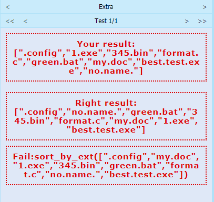Select the Extra category header label
The image size is (214, 202).
click(x=106, y=7)
